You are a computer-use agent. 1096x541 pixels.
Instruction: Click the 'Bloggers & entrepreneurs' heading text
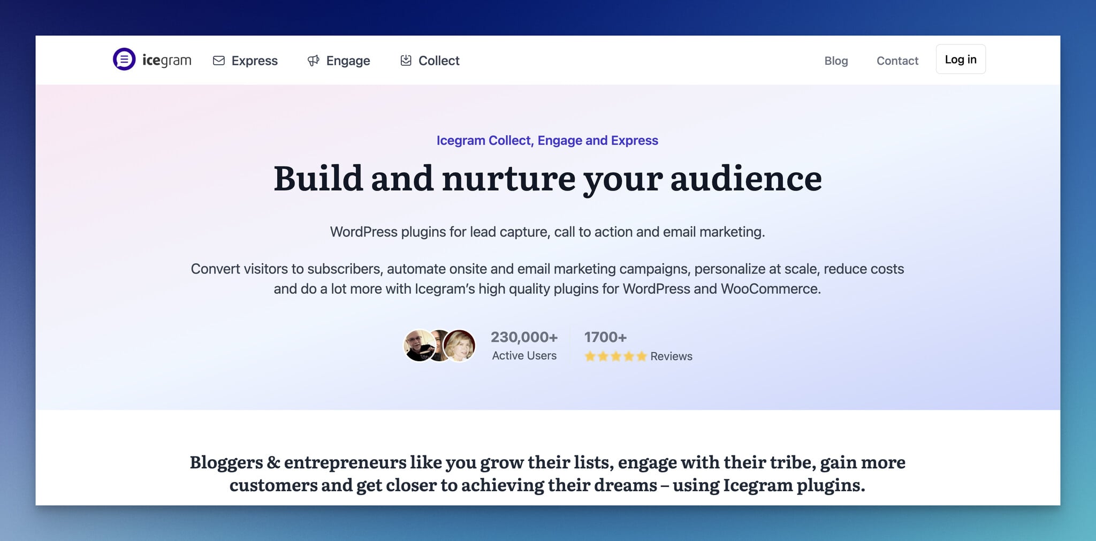pyautogui.click(x=547, y=474)
